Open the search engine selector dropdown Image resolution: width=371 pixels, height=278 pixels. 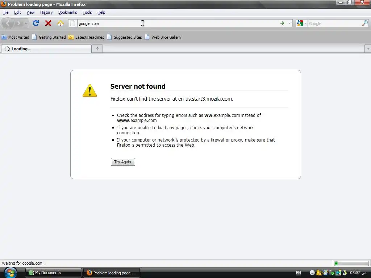coord(301,23)
